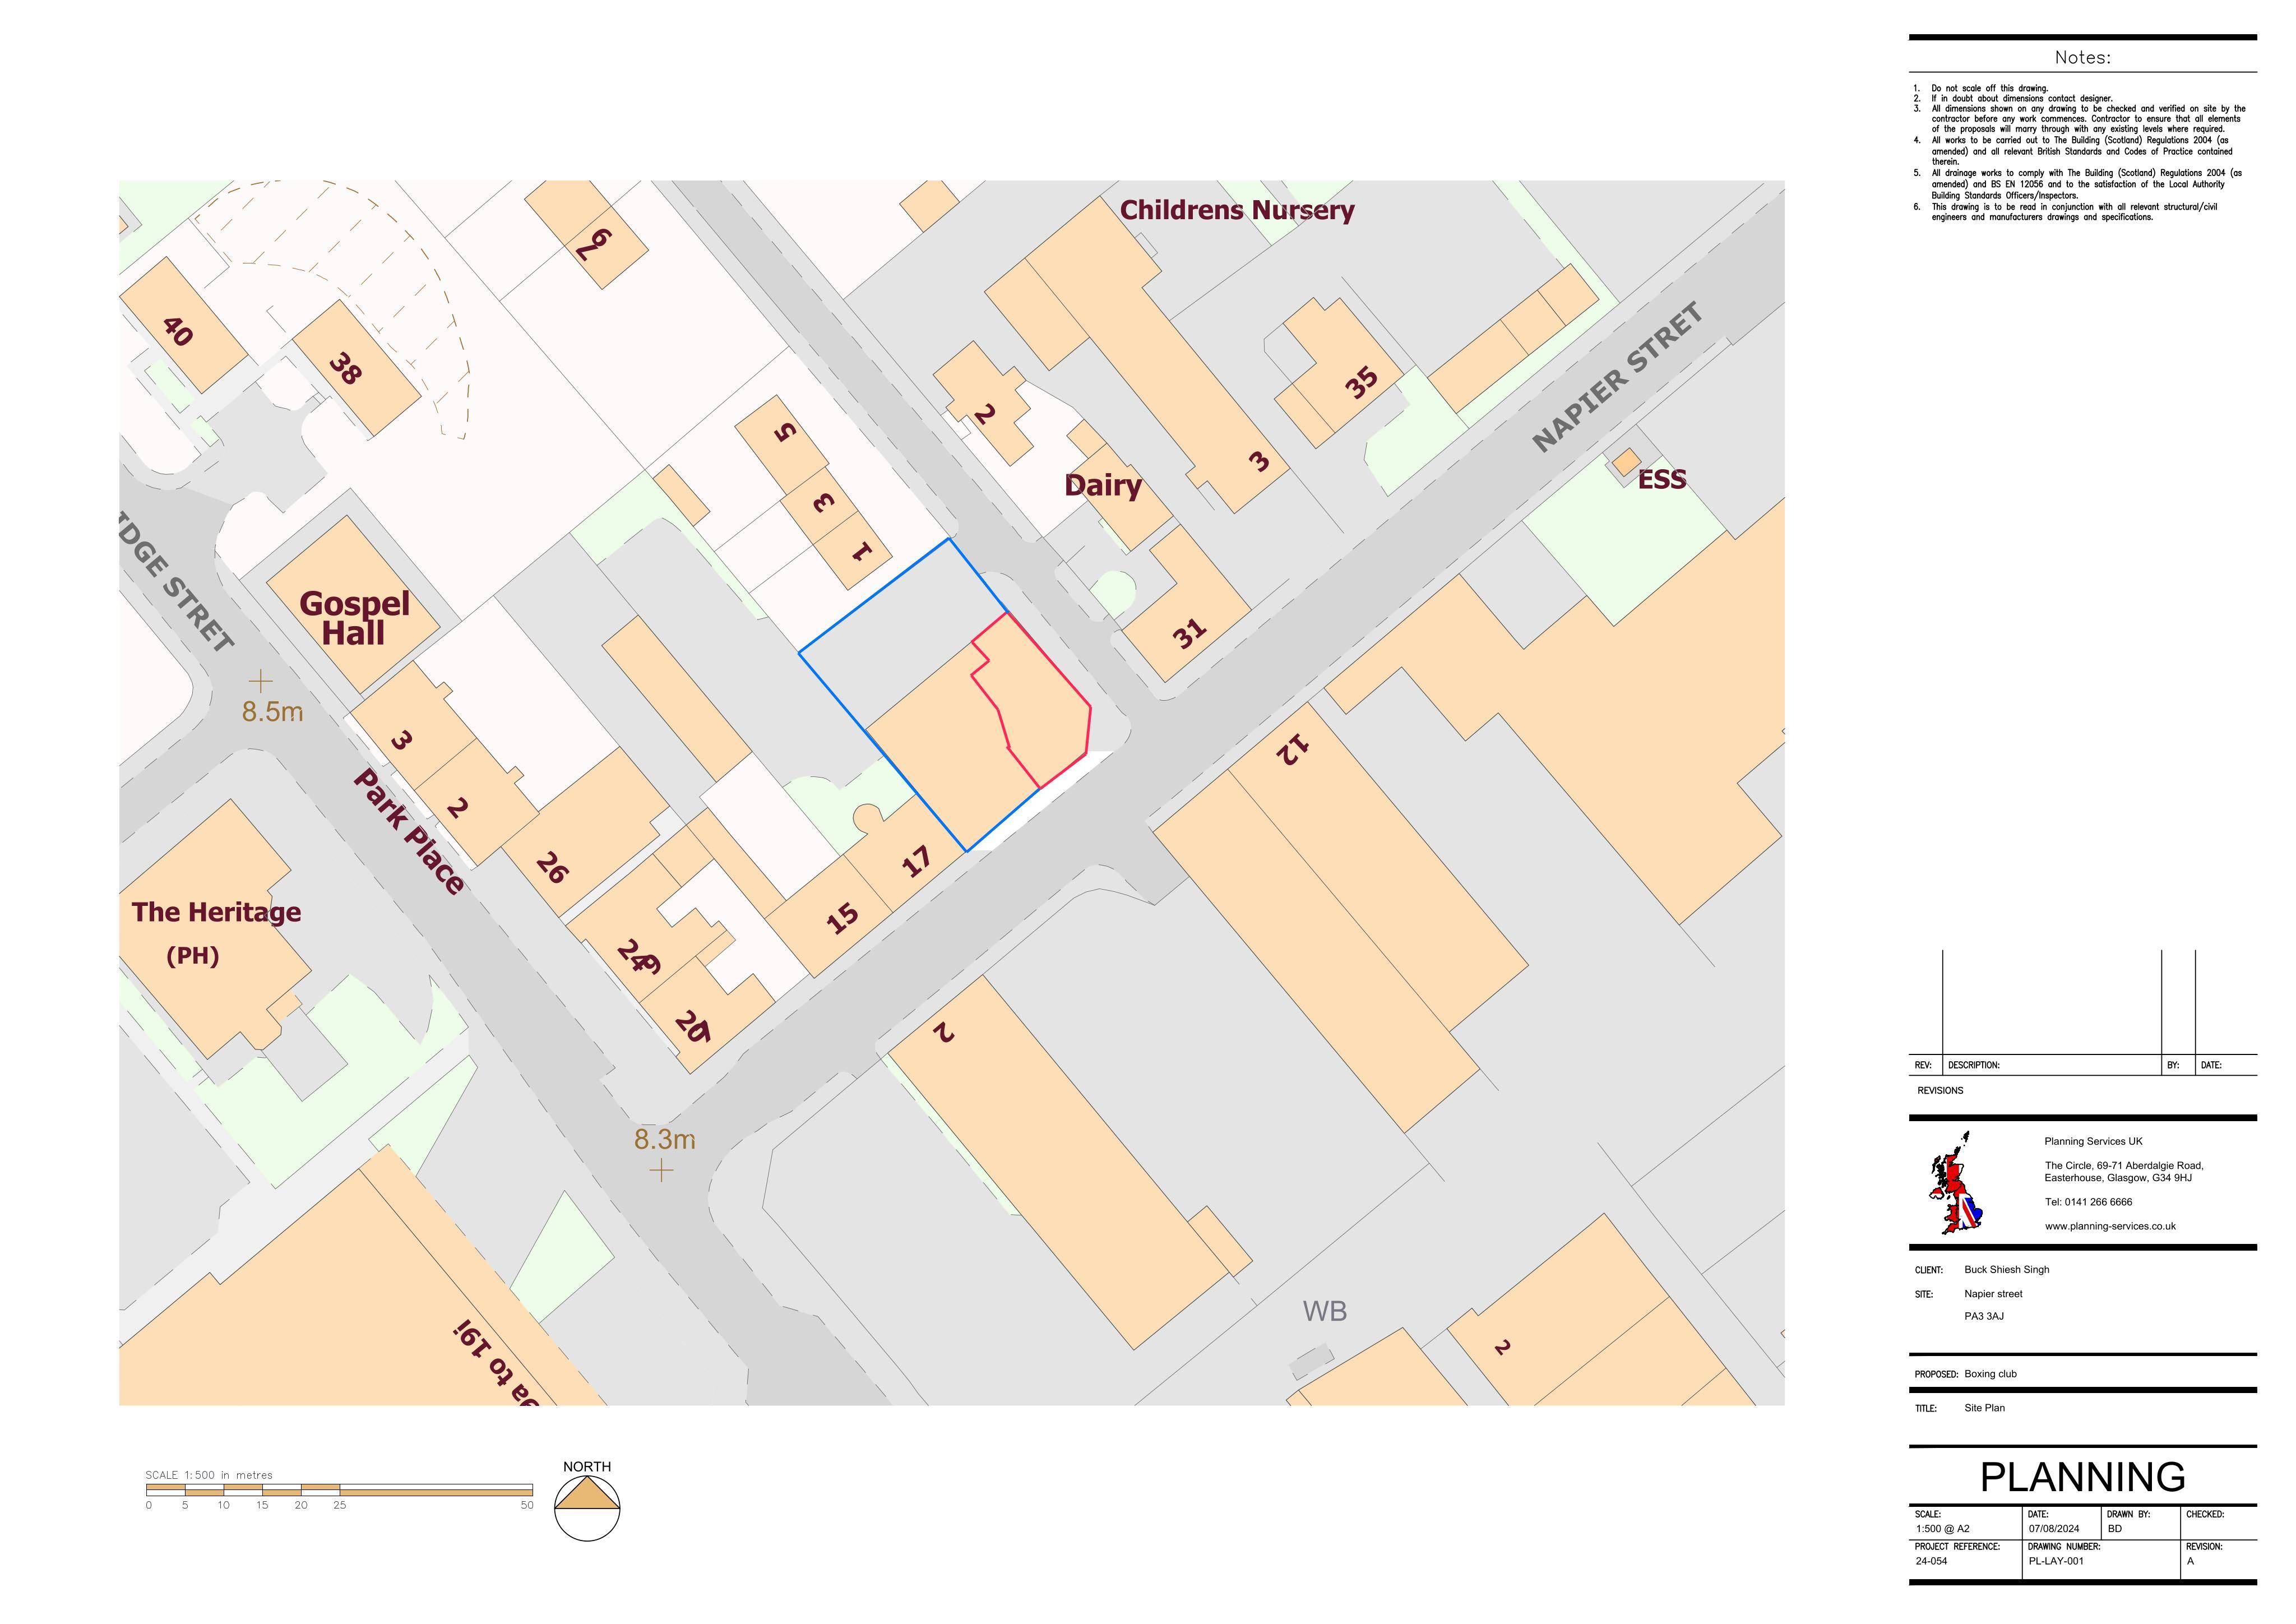Click the Notes: heading
Image resolution: width=2296 pixels, height=1624 pixels.
tap(2082, 58)
